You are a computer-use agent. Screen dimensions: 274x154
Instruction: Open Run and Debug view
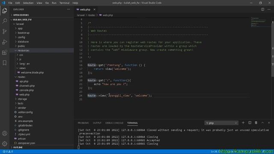point(5,42)
